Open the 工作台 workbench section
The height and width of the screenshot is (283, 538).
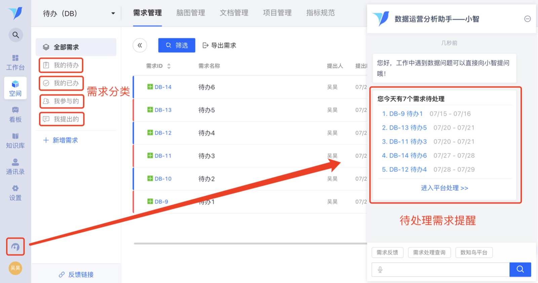click(x=15, y=63)
